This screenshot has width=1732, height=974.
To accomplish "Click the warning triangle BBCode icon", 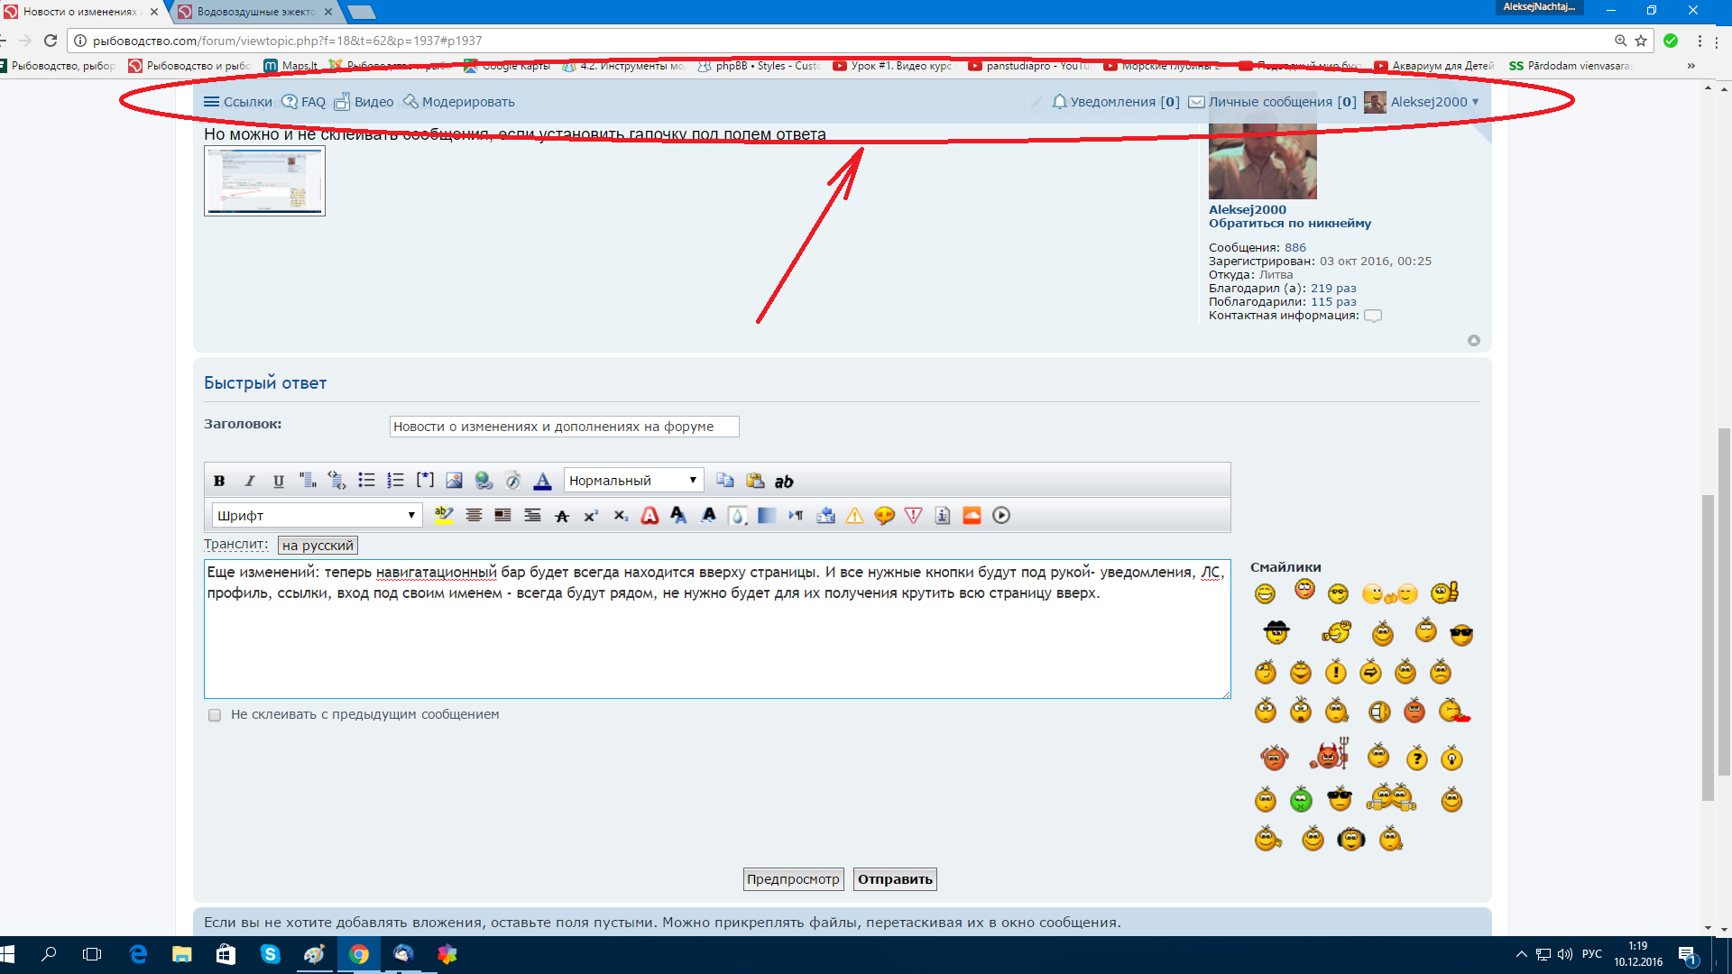I will tap(854, 516).
